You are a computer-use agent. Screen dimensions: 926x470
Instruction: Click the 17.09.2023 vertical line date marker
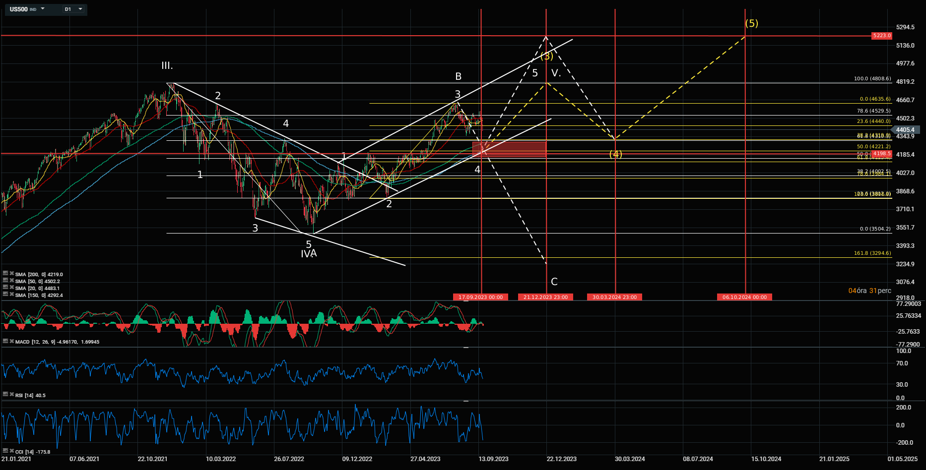tap(480, 297)
